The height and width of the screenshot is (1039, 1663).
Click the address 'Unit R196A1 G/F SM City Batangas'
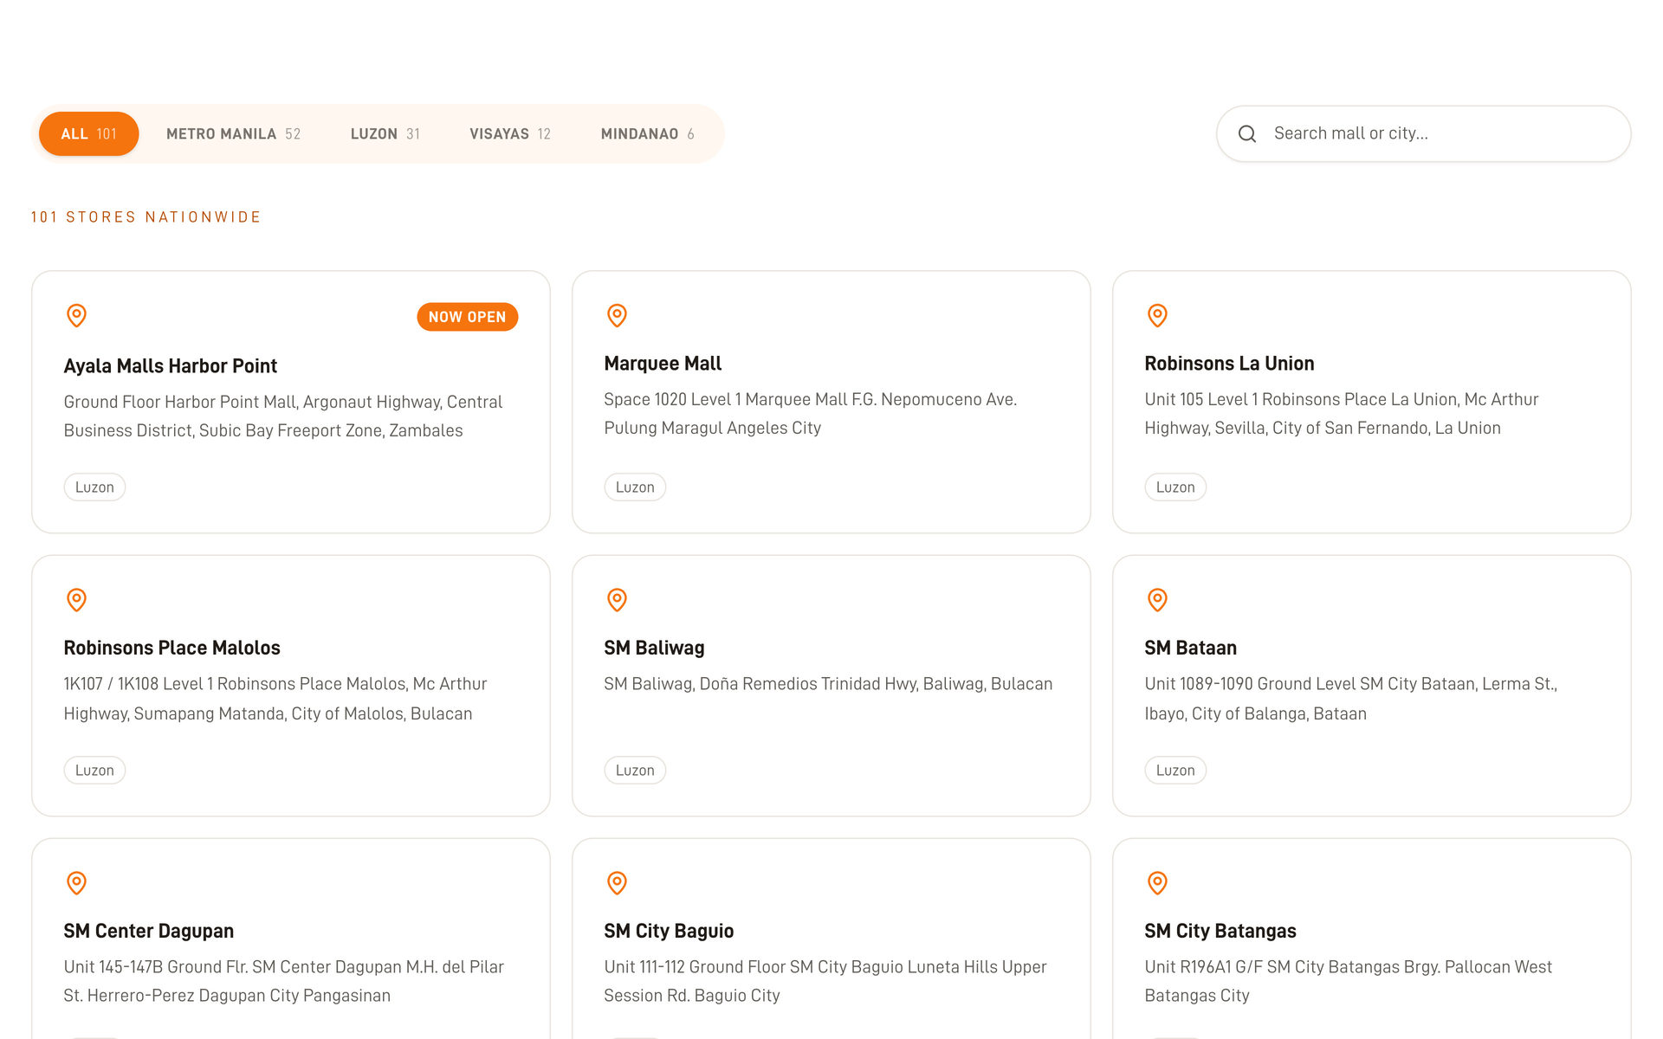[1348, 981]
